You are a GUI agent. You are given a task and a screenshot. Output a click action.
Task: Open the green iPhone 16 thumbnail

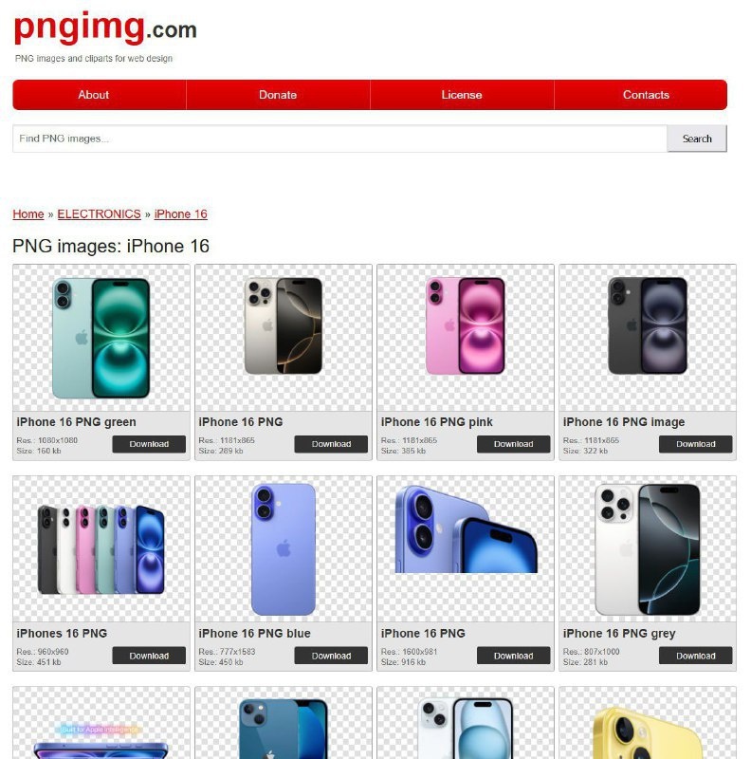click(x=101, y=338)
